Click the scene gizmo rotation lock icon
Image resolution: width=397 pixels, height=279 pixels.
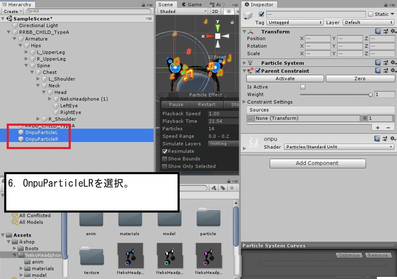coord(232,22)
